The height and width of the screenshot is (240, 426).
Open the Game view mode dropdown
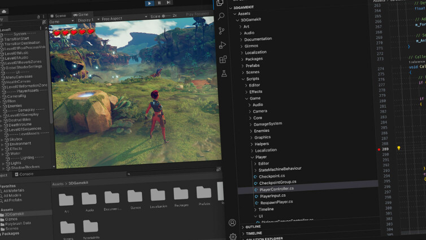point(62,21)
